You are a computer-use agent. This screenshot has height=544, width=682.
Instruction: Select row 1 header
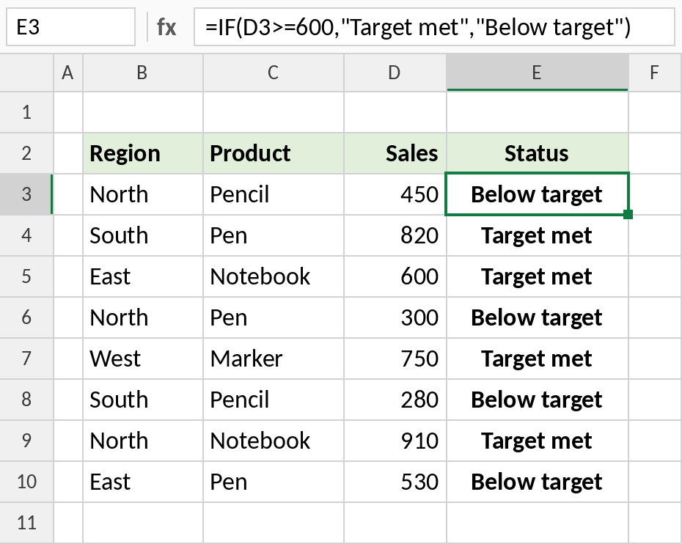point(26,112)
